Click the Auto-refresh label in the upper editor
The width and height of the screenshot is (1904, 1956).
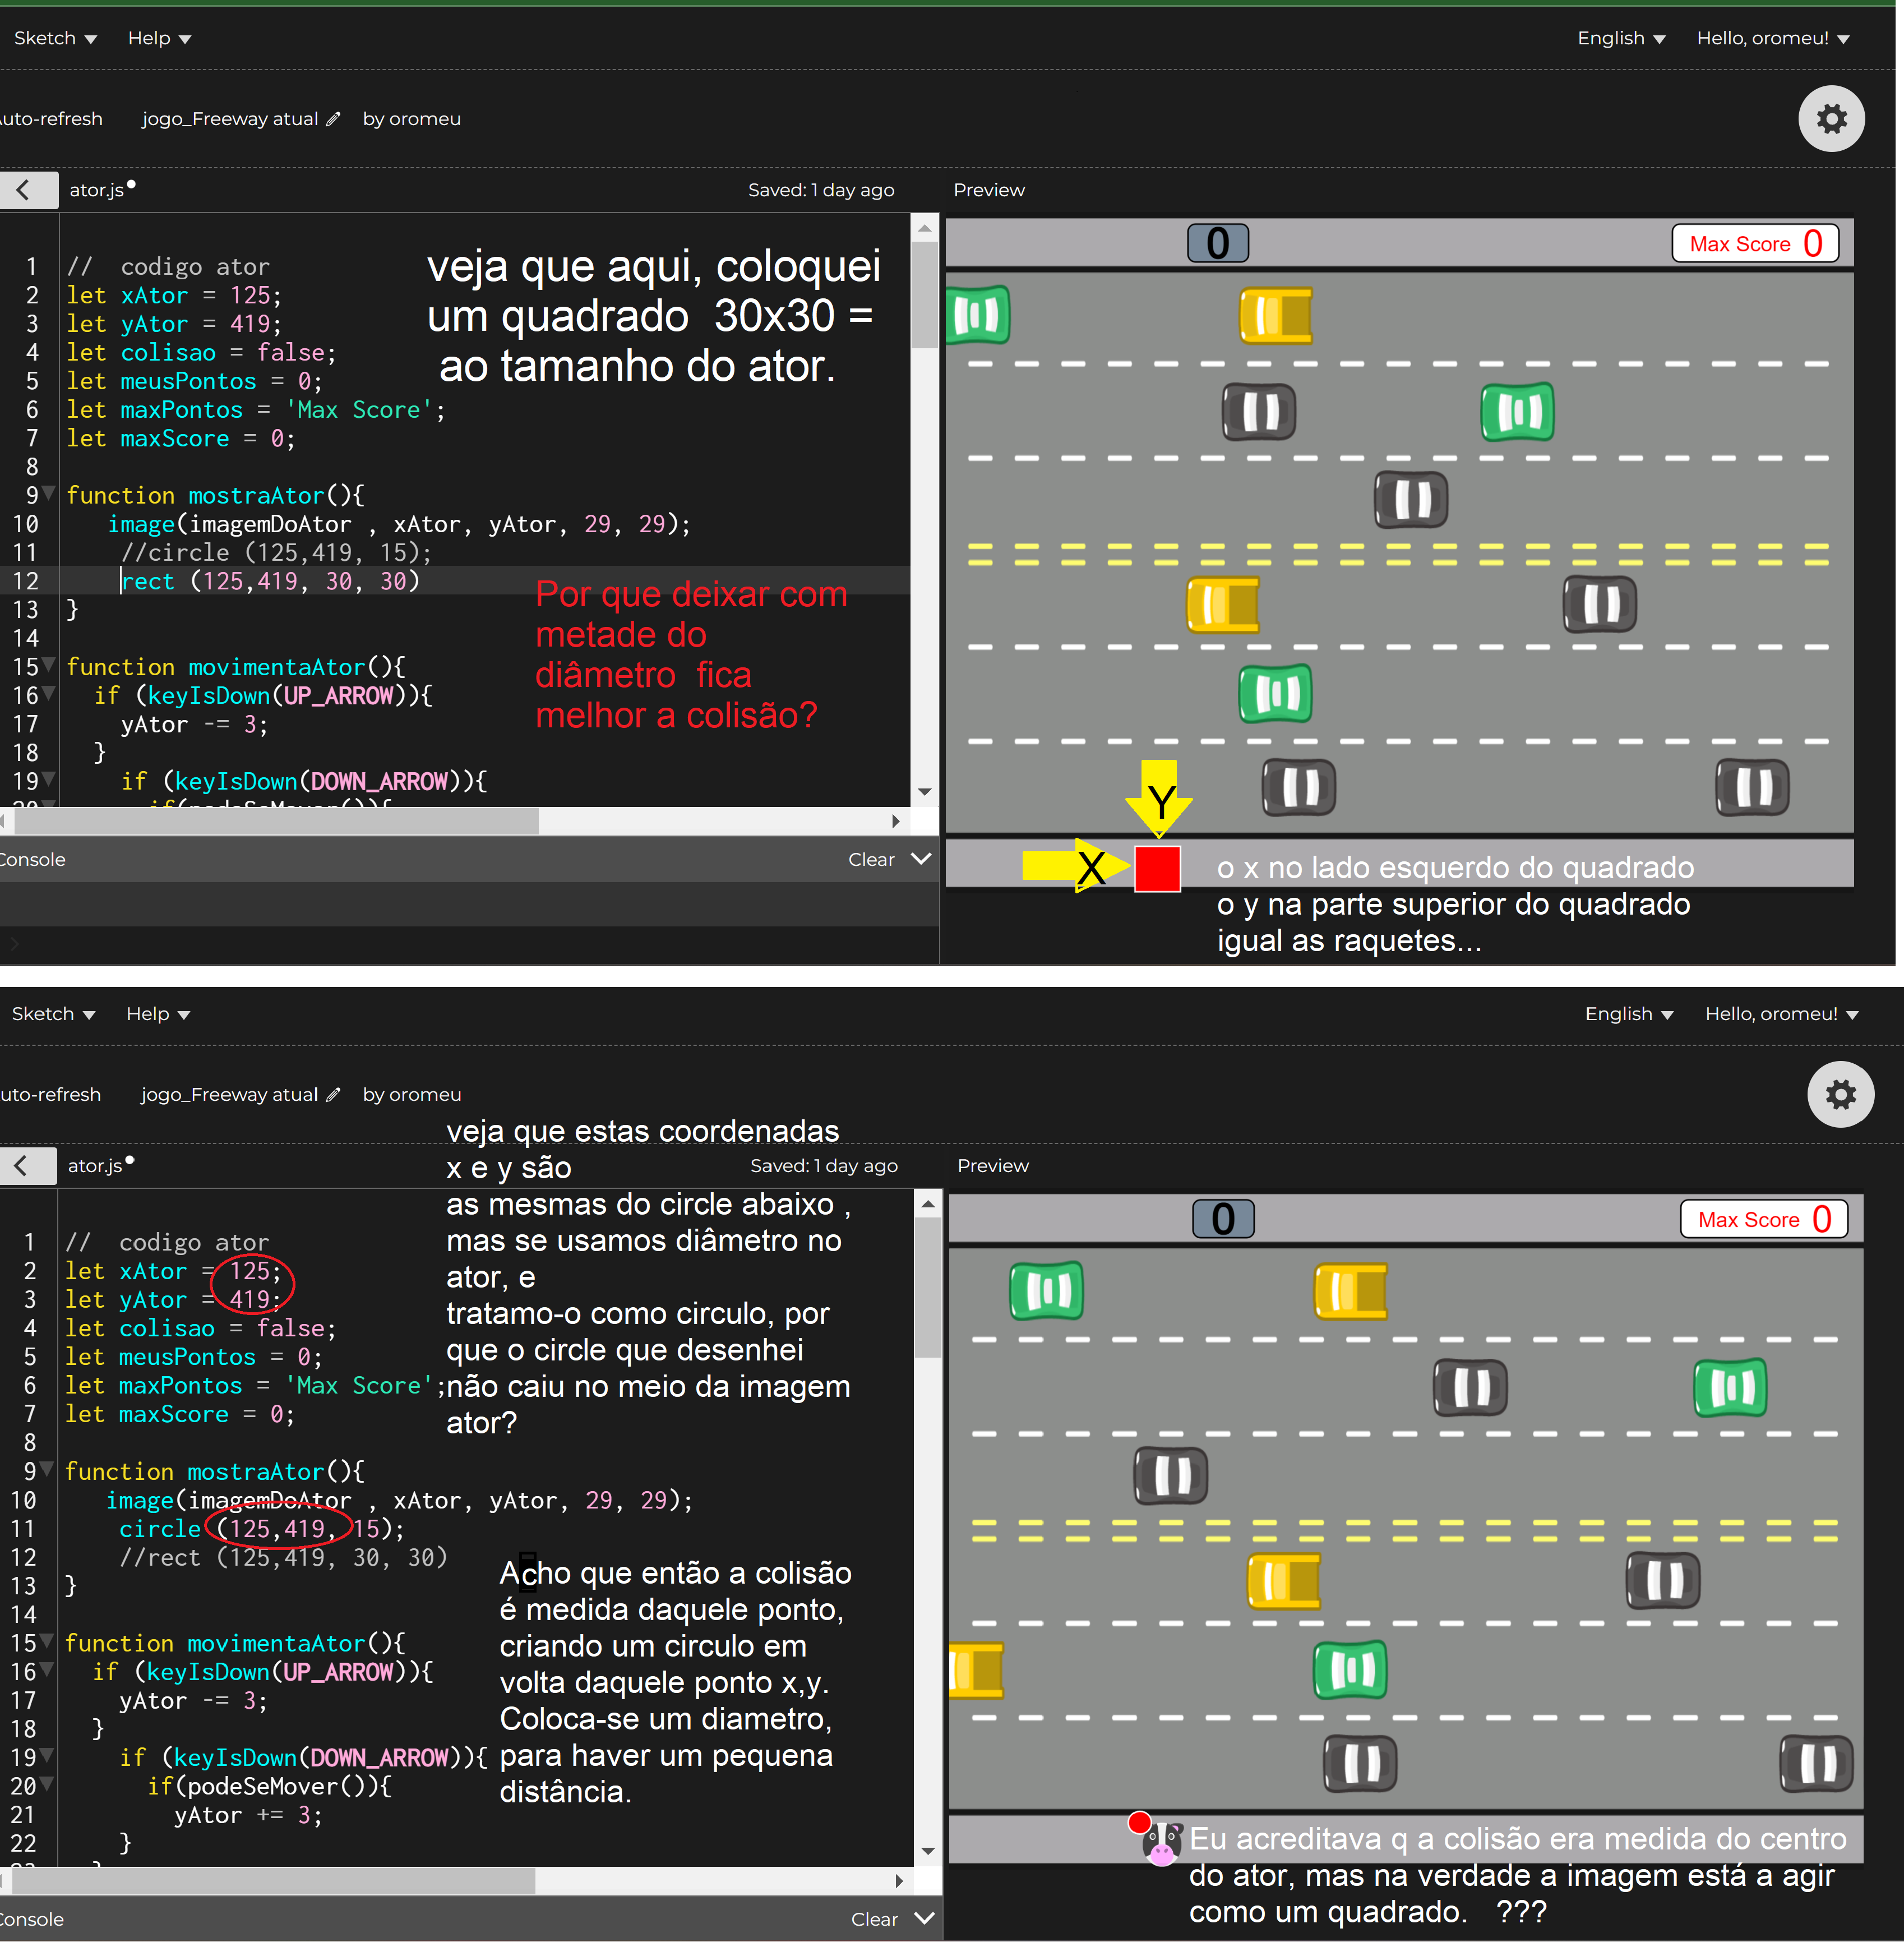(x=50, y=119)
